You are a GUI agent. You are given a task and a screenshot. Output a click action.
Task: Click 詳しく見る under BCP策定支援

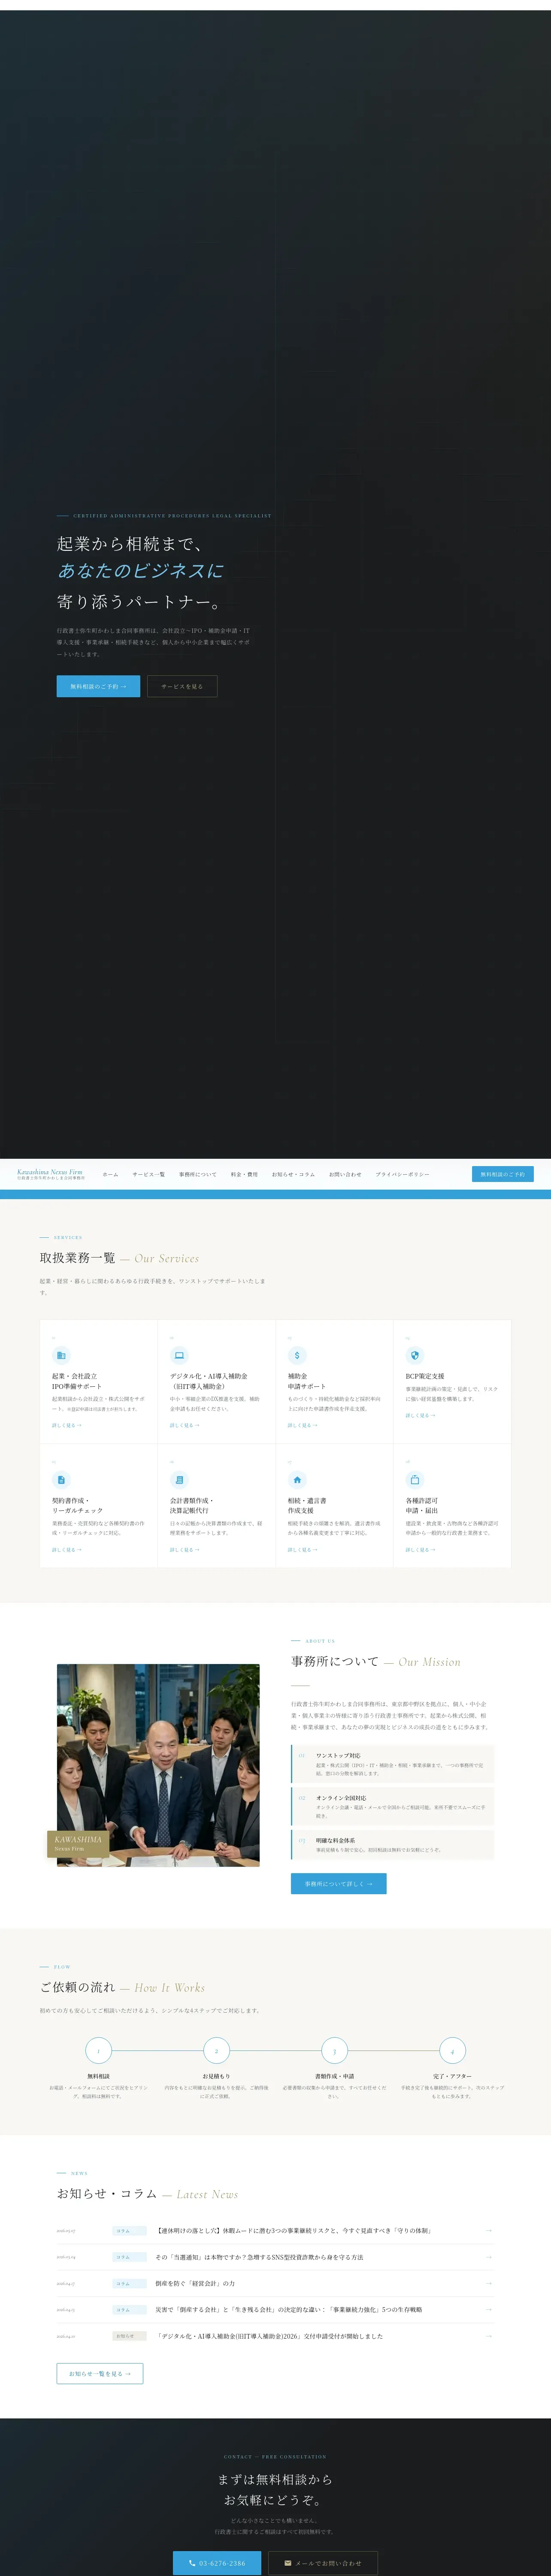[x=421, y=1415]
